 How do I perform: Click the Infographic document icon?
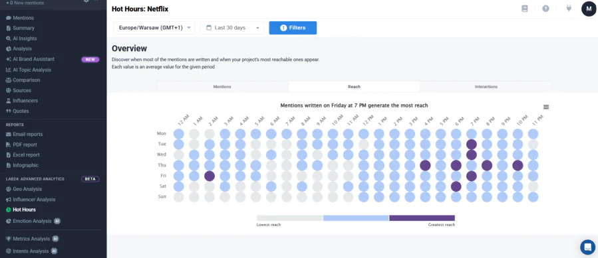pos(9,165)
